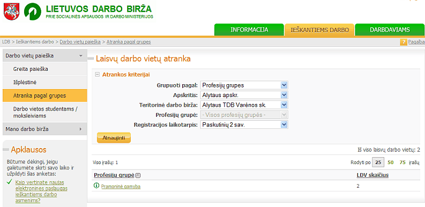Show 50 records per page

390,162
